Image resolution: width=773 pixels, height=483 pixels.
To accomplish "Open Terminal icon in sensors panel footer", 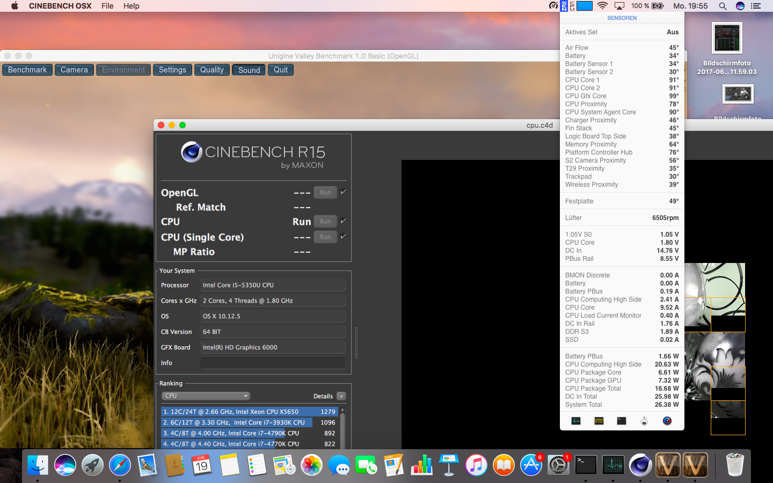I will click(x=622, y=421).
